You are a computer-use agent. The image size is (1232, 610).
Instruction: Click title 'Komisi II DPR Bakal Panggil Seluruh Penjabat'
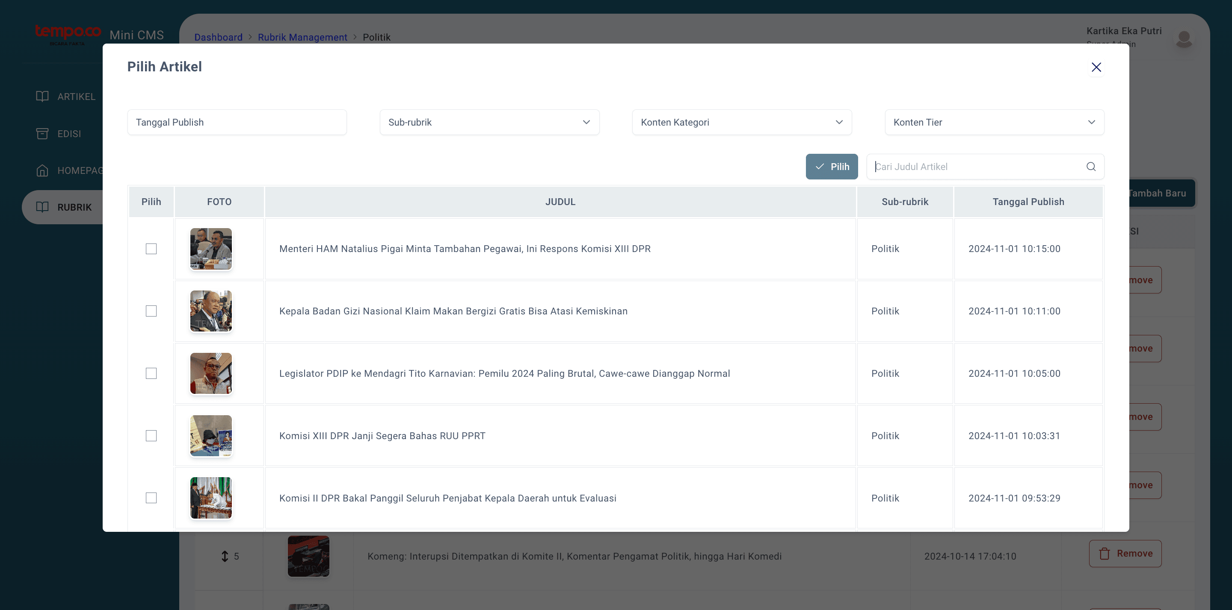(447, 498)
